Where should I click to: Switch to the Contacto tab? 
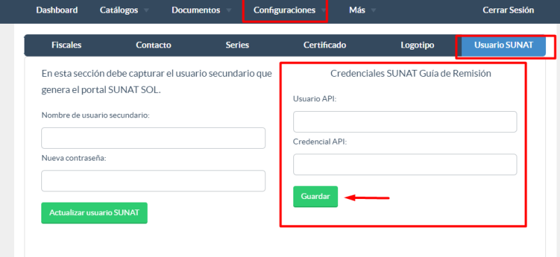point(153,45)
